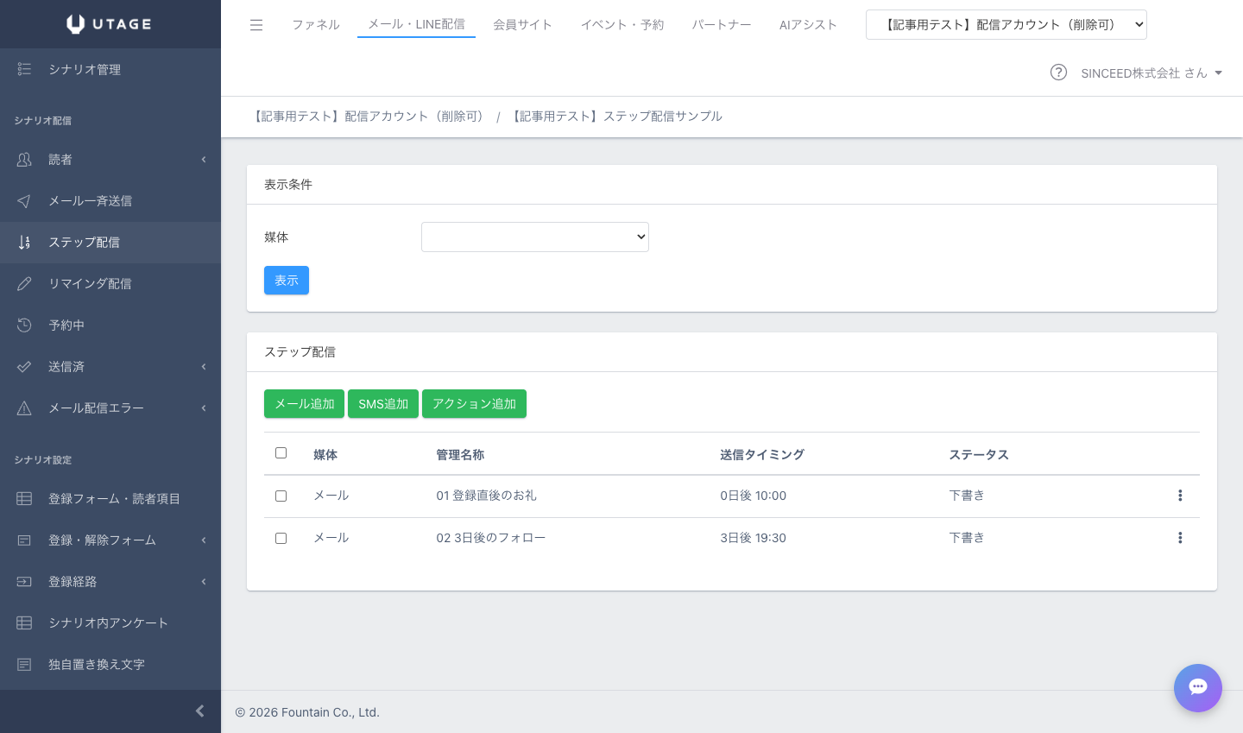Click 下書き status of 01 登録直後のお礼
Viewport: 1243px width, 733px height.
point(967,496)
